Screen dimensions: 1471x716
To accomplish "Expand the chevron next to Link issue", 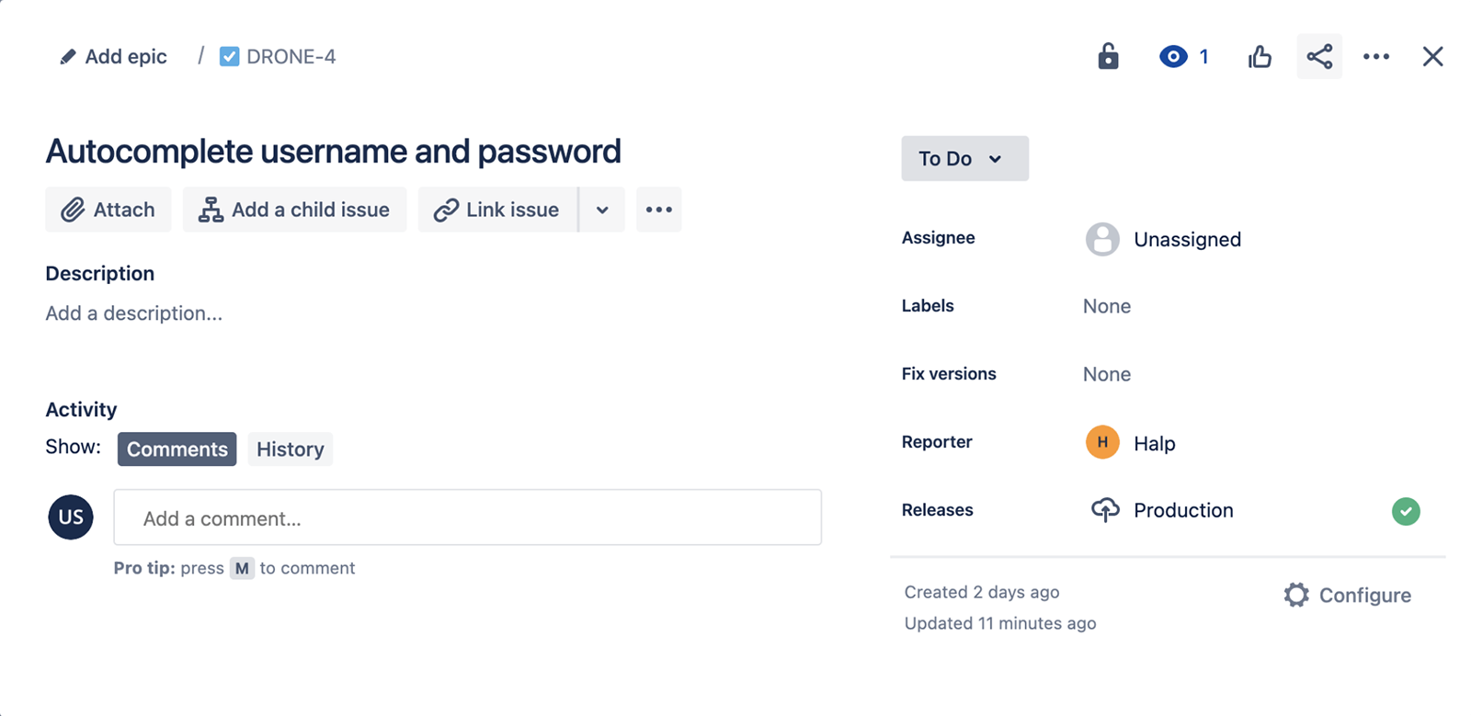I will (602, 210).
